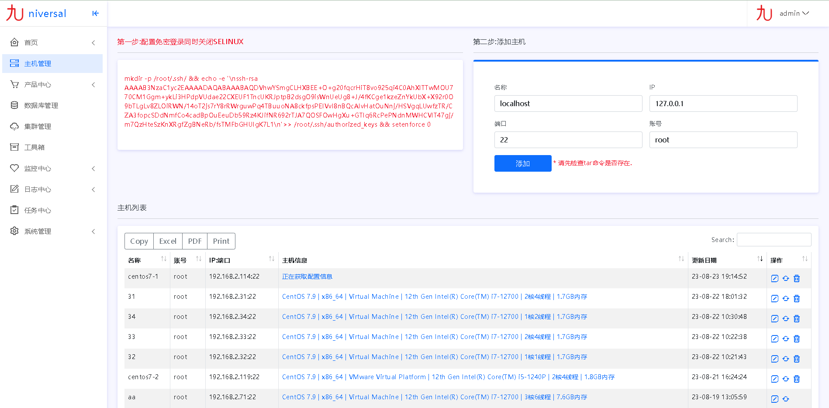Go to 集群管理 in the sidebar
The image size is (829, 408).
coord(38,126)
